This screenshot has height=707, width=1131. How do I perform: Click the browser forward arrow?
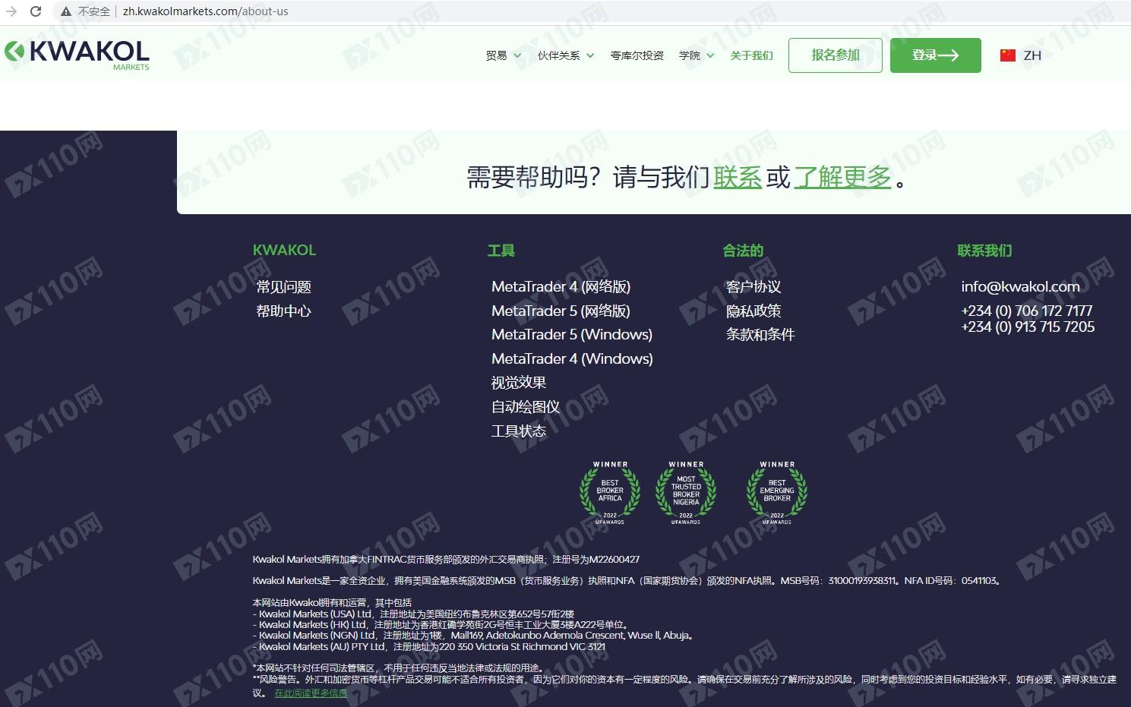tap(11, 11)
